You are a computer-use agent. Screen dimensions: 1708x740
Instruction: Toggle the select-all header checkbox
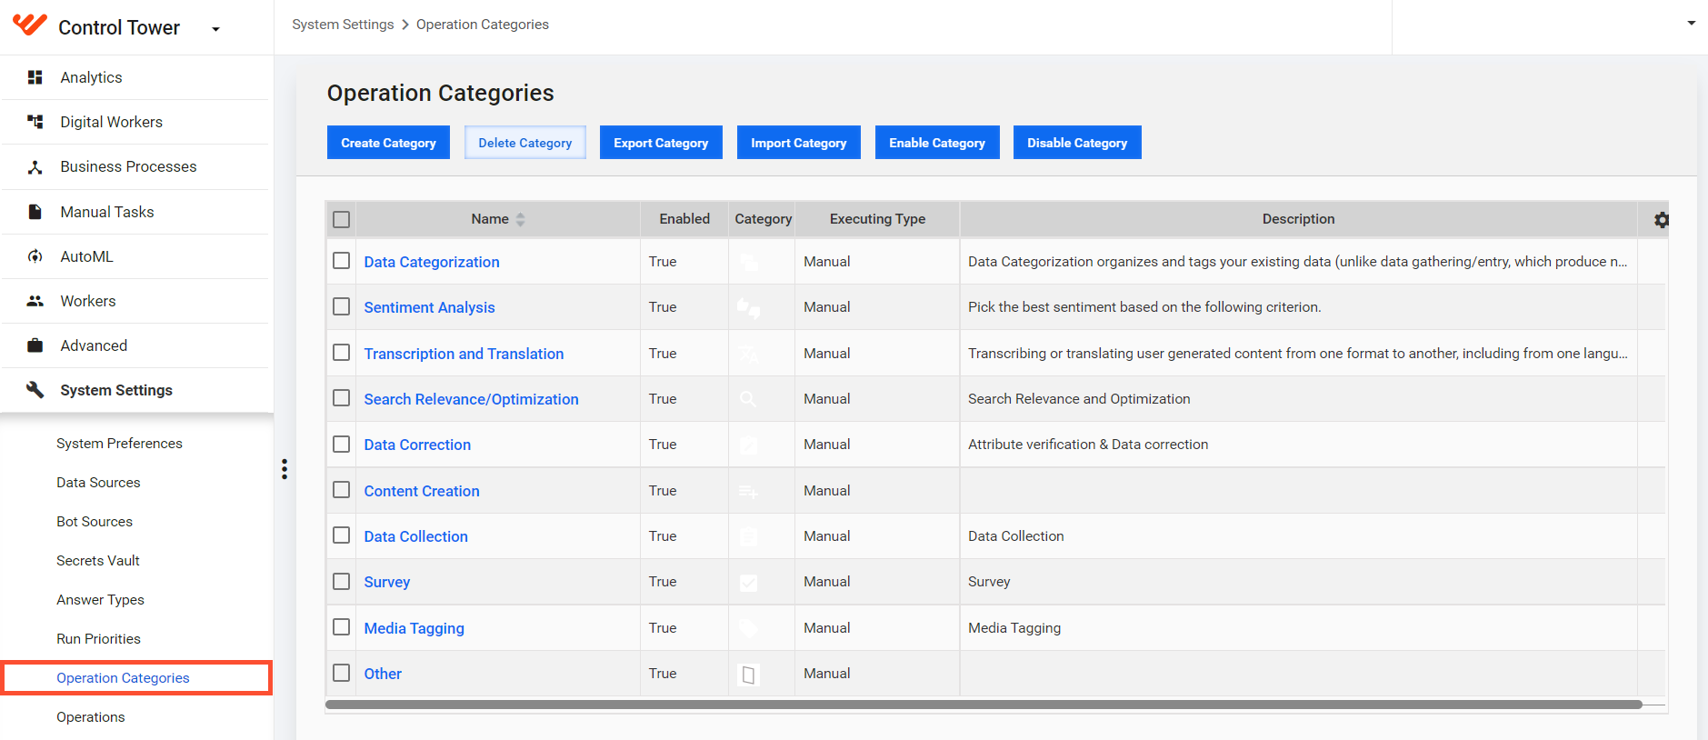click(342, 219)
